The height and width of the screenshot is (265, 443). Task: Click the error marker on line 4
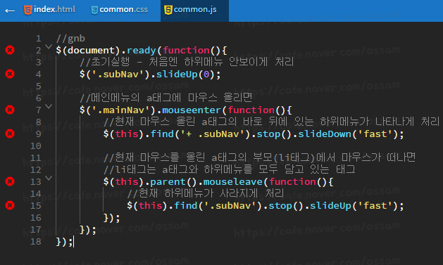(10, 74)
